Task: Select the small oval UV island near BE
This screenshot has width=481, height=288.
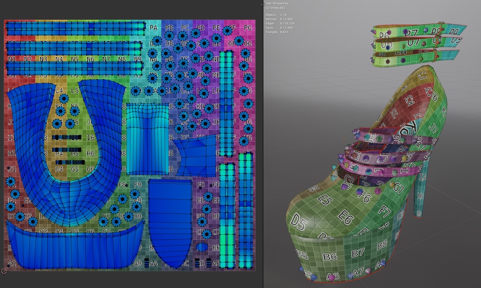Action: (201, 247)
